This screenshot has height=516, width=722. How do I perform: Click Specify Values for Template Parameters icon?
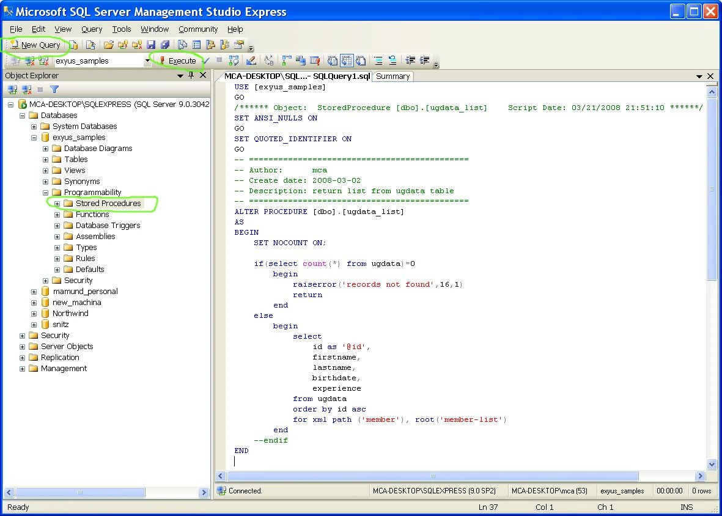coord(269,61)
